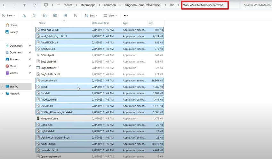
Task: Click the Delete trash icon
Action: coord(76,15)
